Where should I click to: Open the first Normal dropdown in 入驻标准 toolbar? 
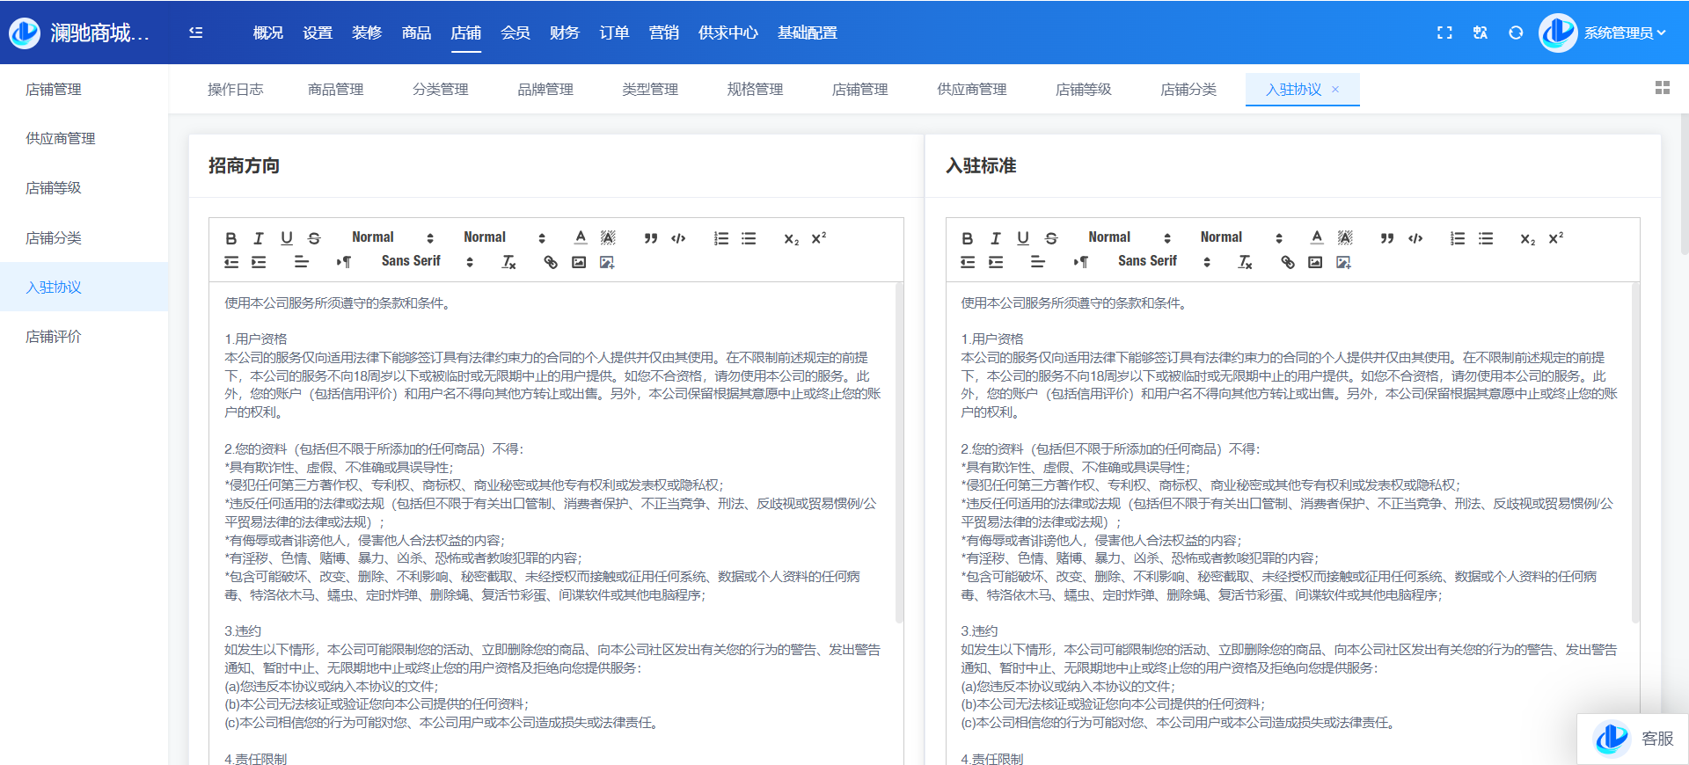pyautogui.click(x=1129, y=237)
